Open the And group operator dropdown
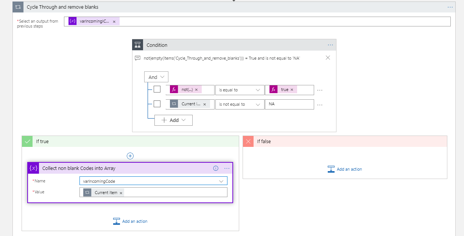The image size is (464, 236). click(156, 77)
